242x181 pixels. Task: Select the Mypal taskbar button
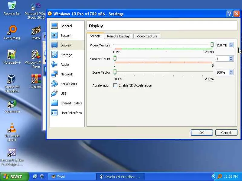(x=72, y=176)
